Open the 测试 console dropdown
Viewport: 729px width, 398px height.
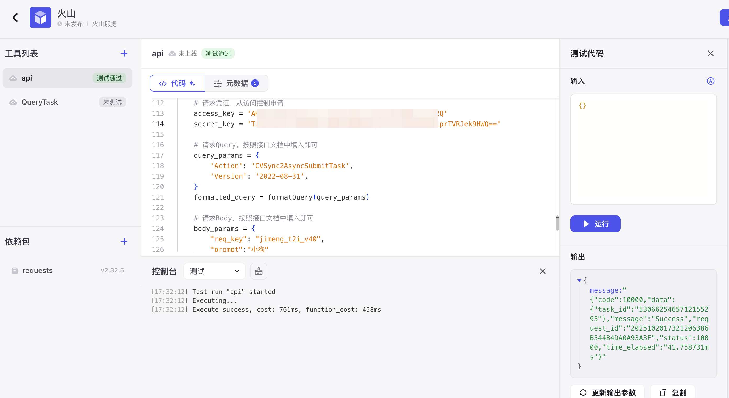click(x=214, y=271)
